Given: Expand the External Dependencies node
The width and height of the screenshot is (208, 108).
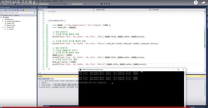Looking at the screenshot, I should point(3,21).
